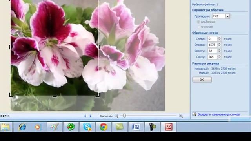This screenshot has width=251, height=141.
Task: Click the right-middle crop handle on image
Action: 99,47
